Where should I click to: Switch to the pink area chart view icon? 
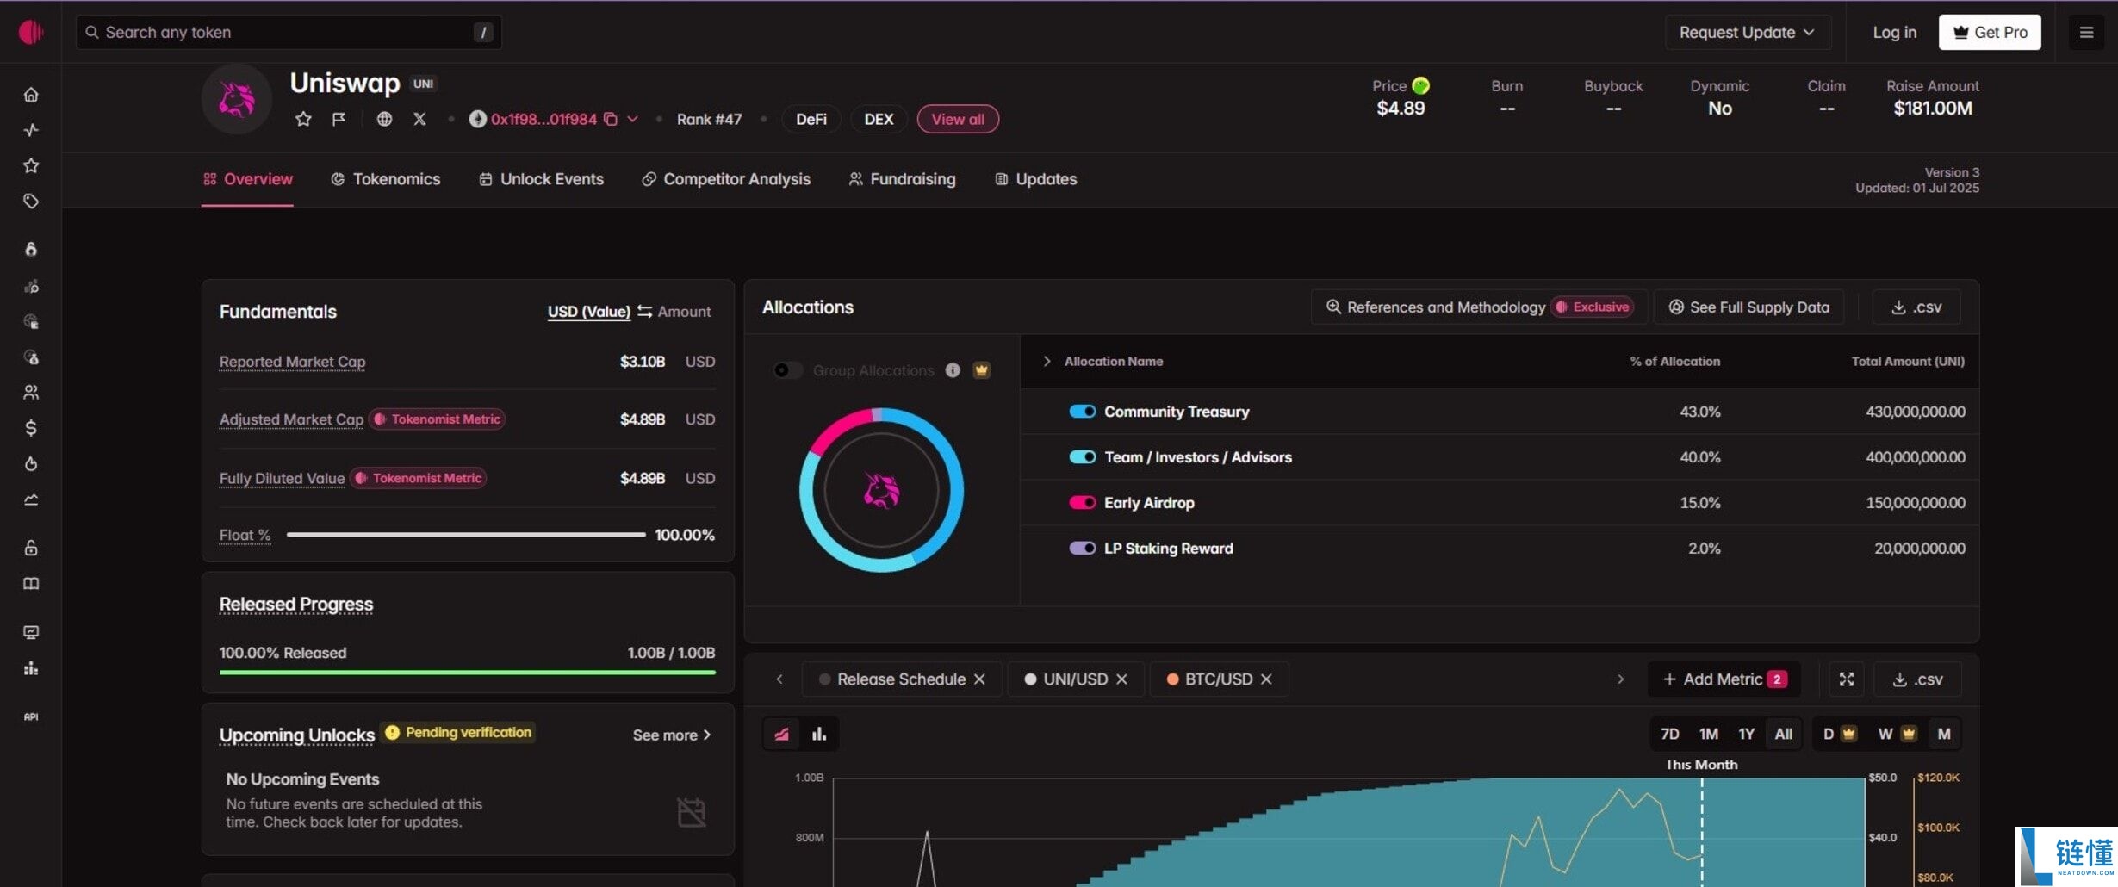coord(782,735)
